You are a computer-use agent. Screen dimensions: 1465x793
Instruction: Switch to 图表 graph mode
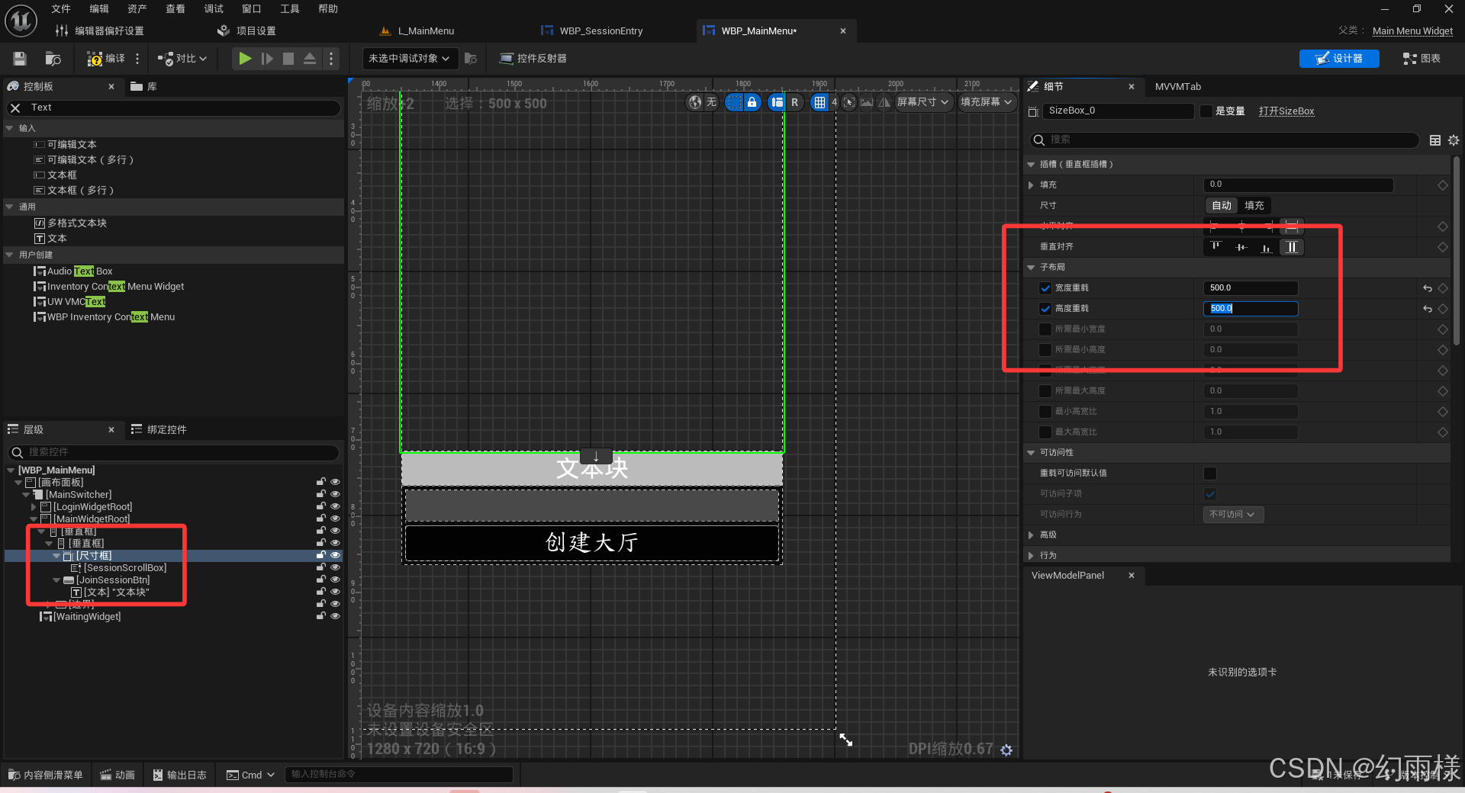coord(1422,59)
